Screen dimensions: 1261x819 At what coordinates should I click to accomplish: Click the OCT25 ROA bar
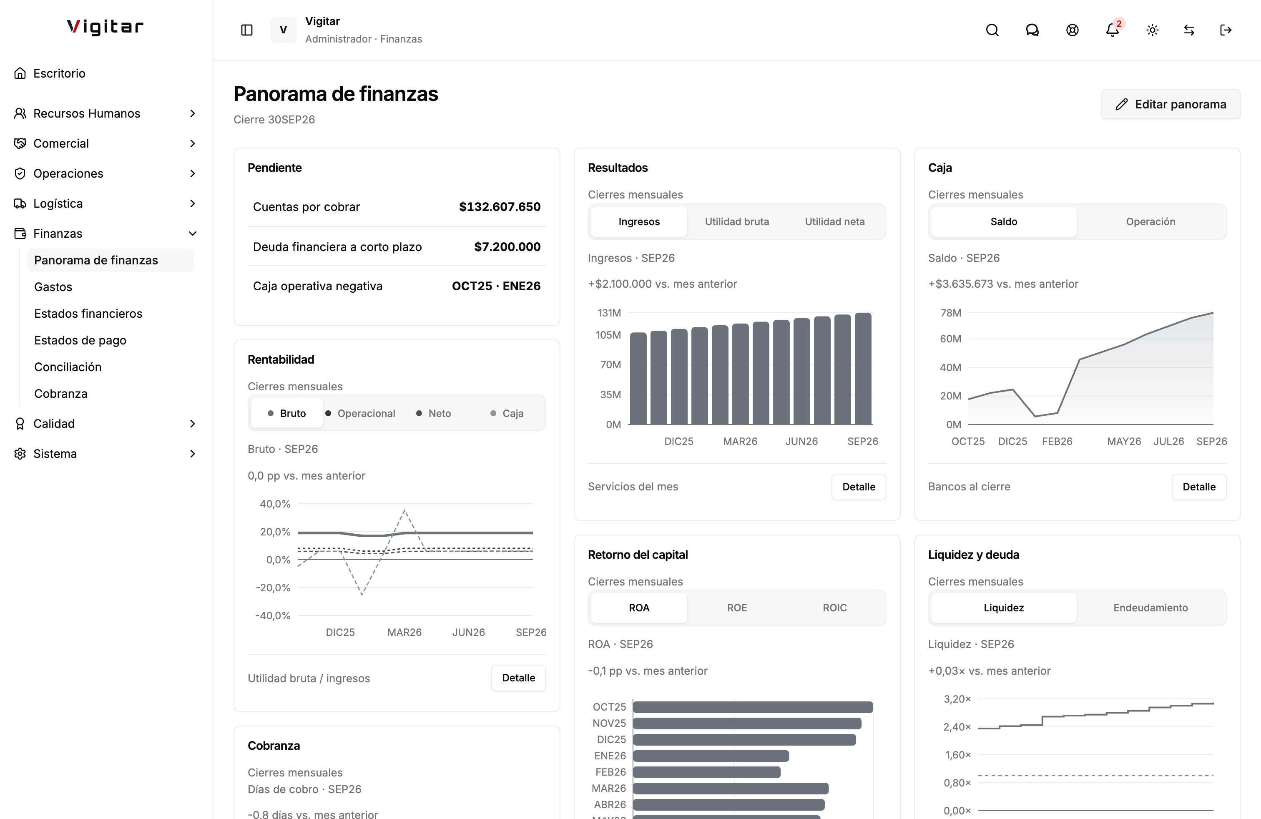[x=753, y=707]
